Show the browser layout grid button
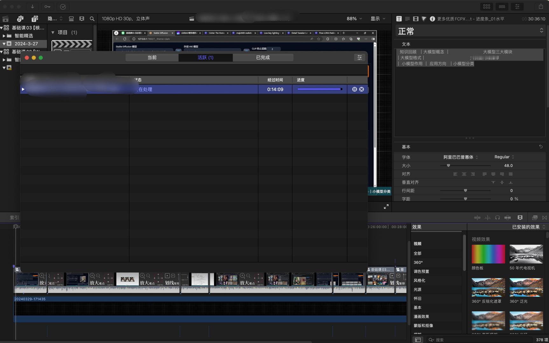Viewport: 549px width, 343px height. click(487, 6)
